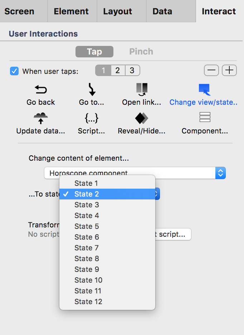This screenshot has width=244, height=335.
Task: Click the minus remove interaction button
Action: pyautogui.click(x=211, y=71)
